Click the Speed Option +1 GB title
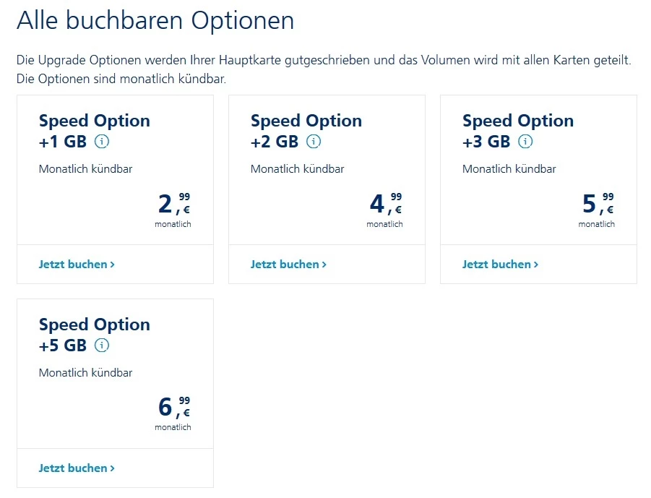Screen dimensions: 651x498 point(94,131)
